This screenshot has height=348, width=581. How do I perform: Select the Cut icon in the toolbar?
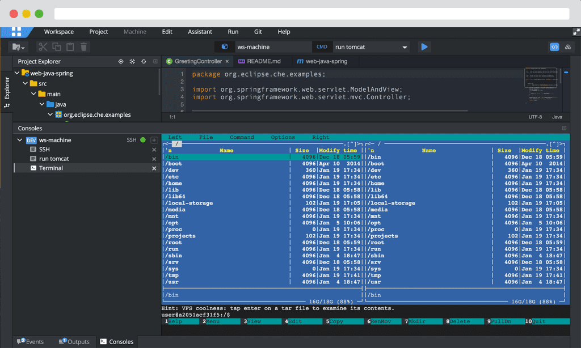(44, 47)
